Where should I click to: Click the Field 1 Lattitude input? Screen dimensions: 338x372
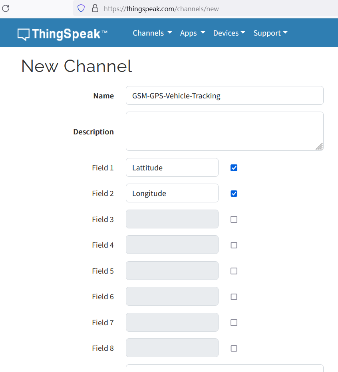coord(172,168)
